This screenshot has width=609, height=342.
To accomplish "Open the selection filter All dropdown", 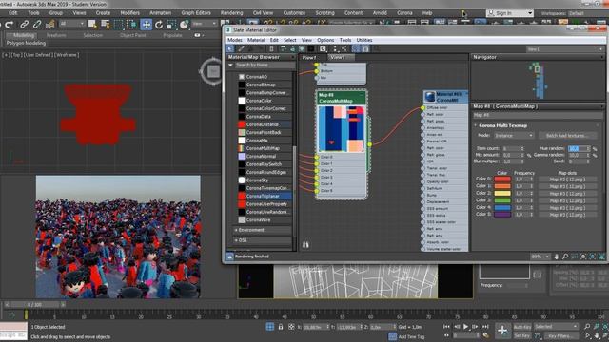I will pos(71,24).
